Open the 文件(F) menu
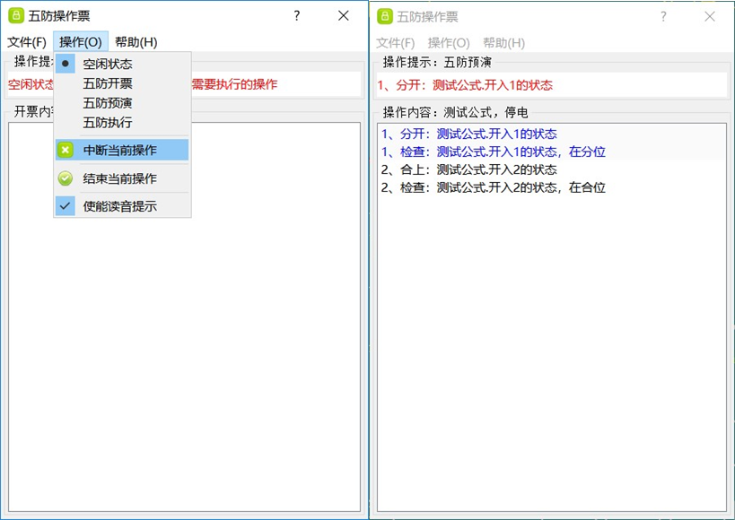The height and width of the screenshot is (520, 735). [28, 41]
